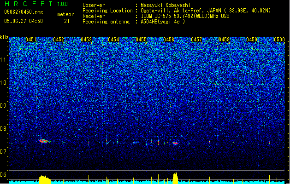Select the 0453 time marker

[86, 40]
